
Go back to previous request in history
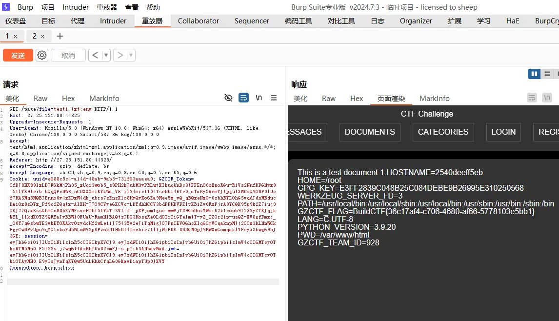pyautogui.click(x=95, y=55)
